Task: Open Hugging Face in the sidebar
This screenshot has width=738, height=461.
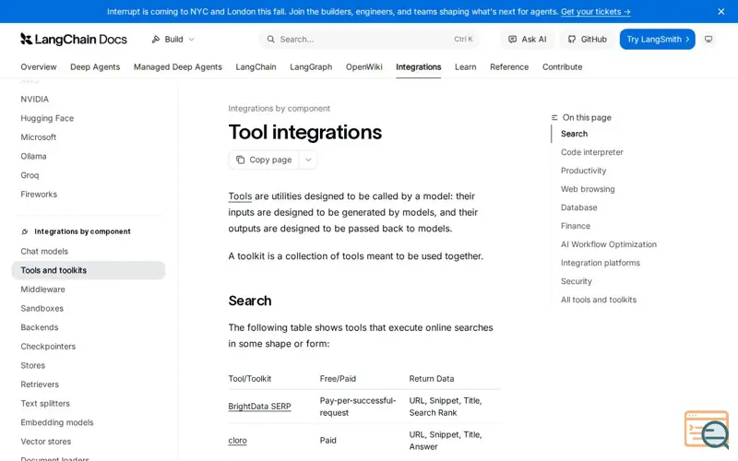Action: pos(47,118)
